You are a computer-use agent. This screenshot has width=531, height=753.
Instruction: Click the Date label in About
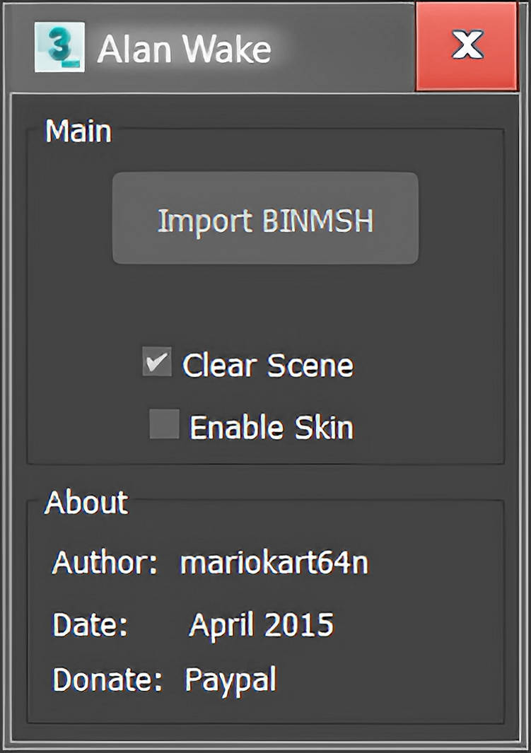pyautogui.click(x=91, y=624)
